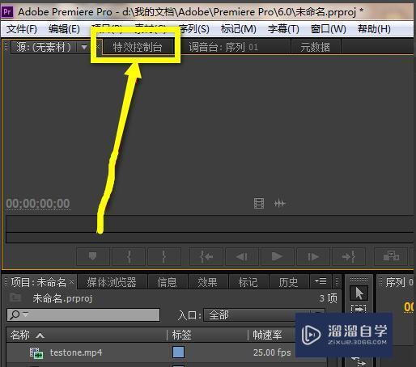Image resolution: width=416 pixels, height=367 pixels.
Task: Click the project search field
Action: (x=83, y=314)
